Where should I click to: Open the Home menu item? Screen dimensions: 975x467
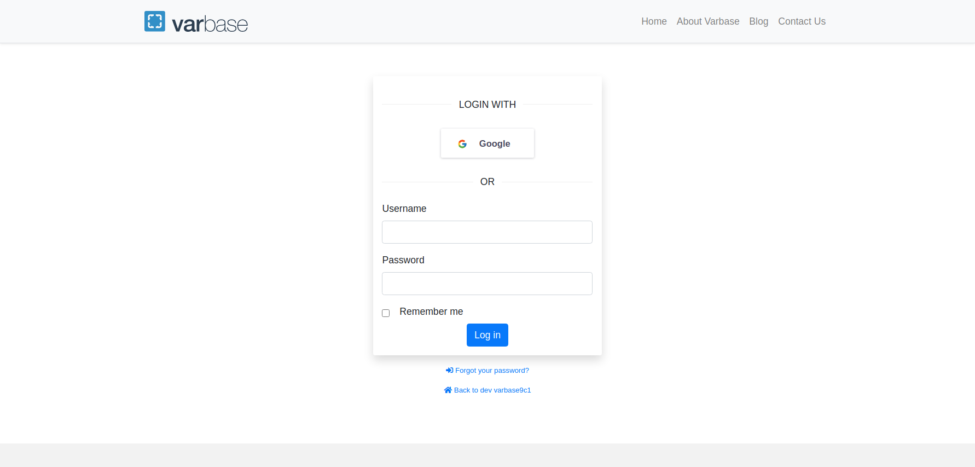[x=654, y=21]
